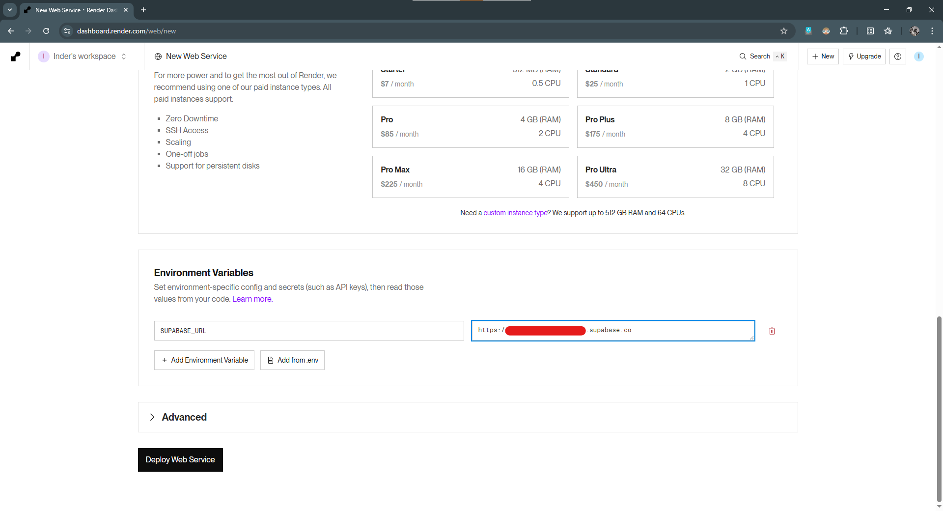Screen dimensions: 943x511
Task: Open the Chrome three-dot menu
Action: pos(932,31)
